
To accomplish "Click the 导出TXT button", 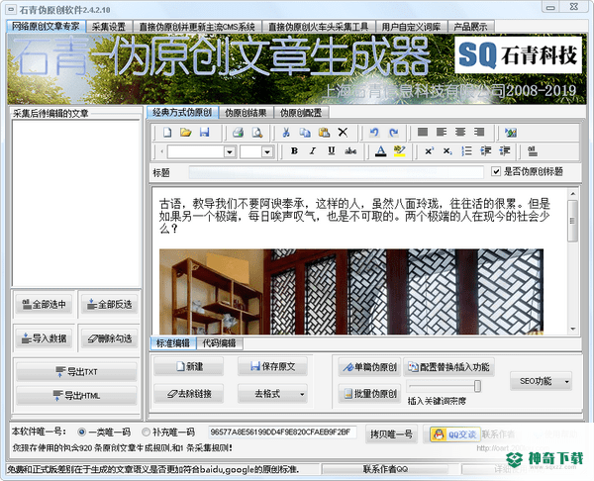I will 76,371.
